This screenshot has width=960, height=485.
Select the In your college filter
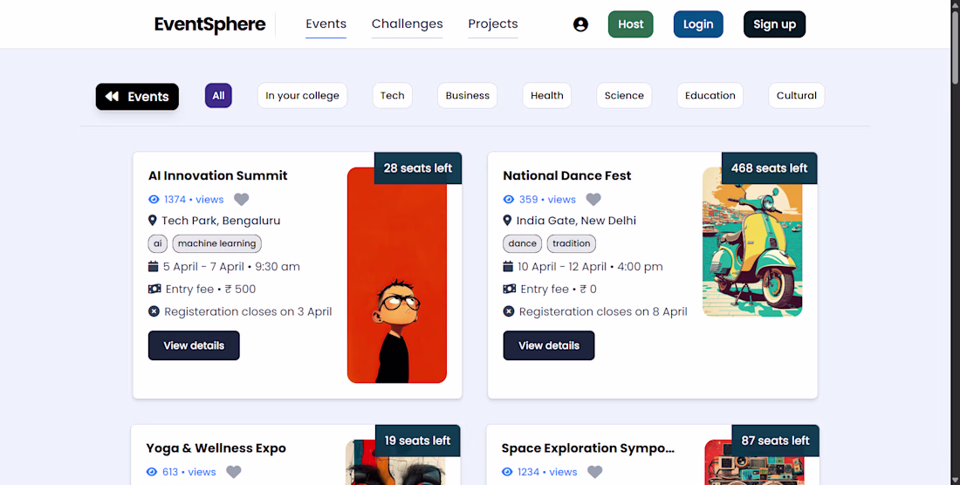coord(302,96)
